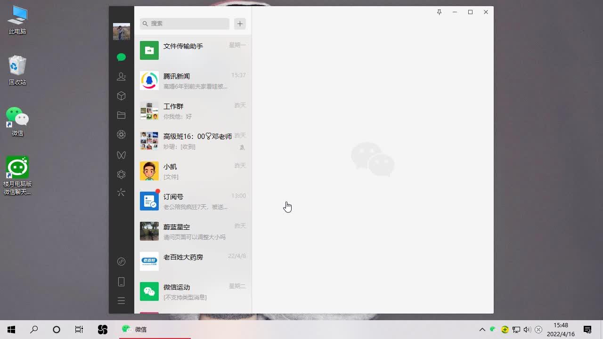Open the Windows Start menu
Screen dimensions: 603x339
[x=11, y=330]
